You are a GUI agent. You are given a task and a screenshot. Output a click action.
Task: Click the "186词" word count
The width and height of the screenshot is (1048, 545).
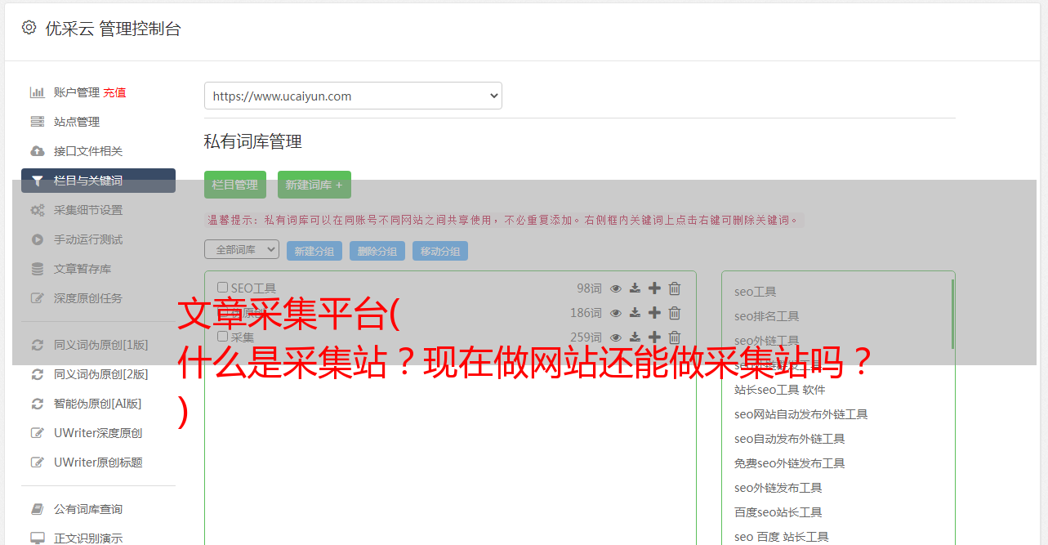coord(586,313)
